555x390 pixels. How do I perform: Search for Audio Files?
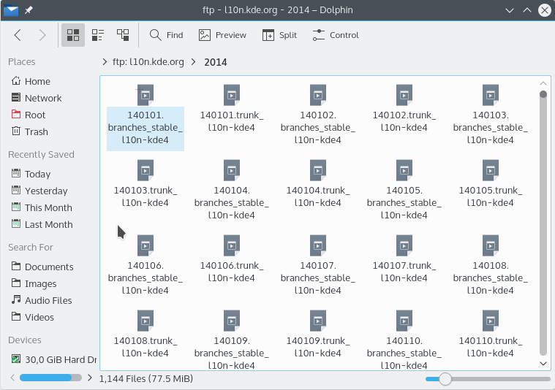[x=48, y=300]
